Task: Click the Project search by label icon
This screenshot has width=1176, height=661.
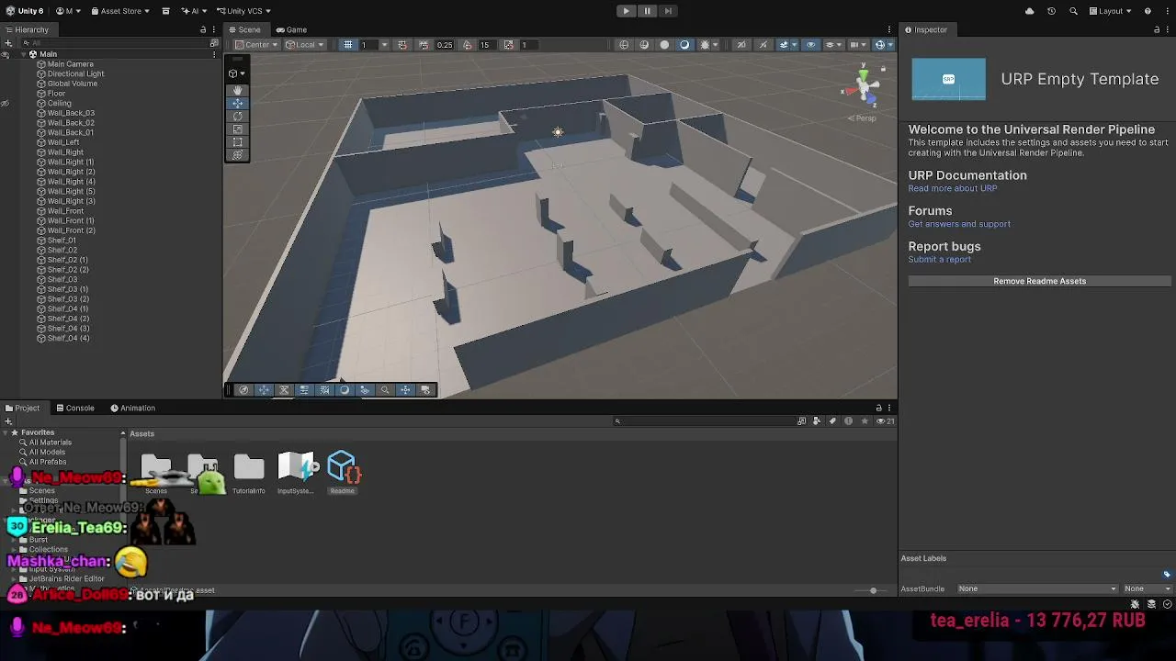Action: [x=833, y=421]
